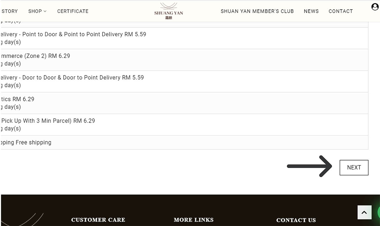This screenshot has height=226, width=380.
Task: Click the CUSTOMER CARE footer heading
Action: (98, 220)
